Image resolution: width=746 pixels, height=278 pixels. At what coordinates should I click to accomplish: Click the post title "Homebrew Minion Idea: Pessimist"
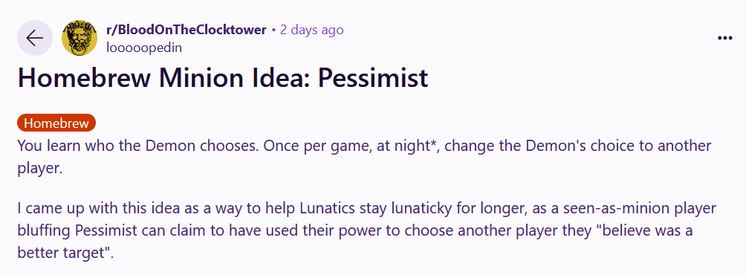pos(223,79)
